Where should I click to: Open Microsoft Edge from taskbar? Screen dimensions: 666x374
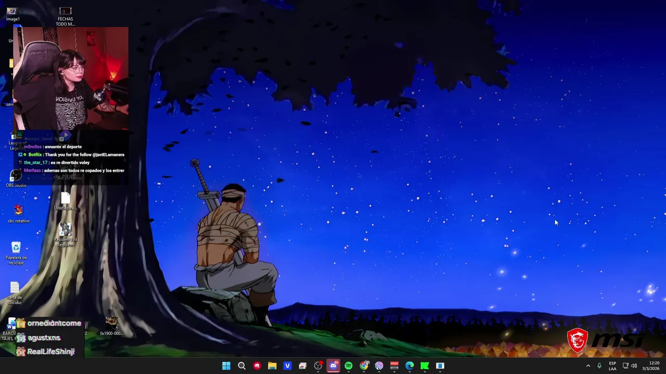pyautogui.click(x=409, y=366)
